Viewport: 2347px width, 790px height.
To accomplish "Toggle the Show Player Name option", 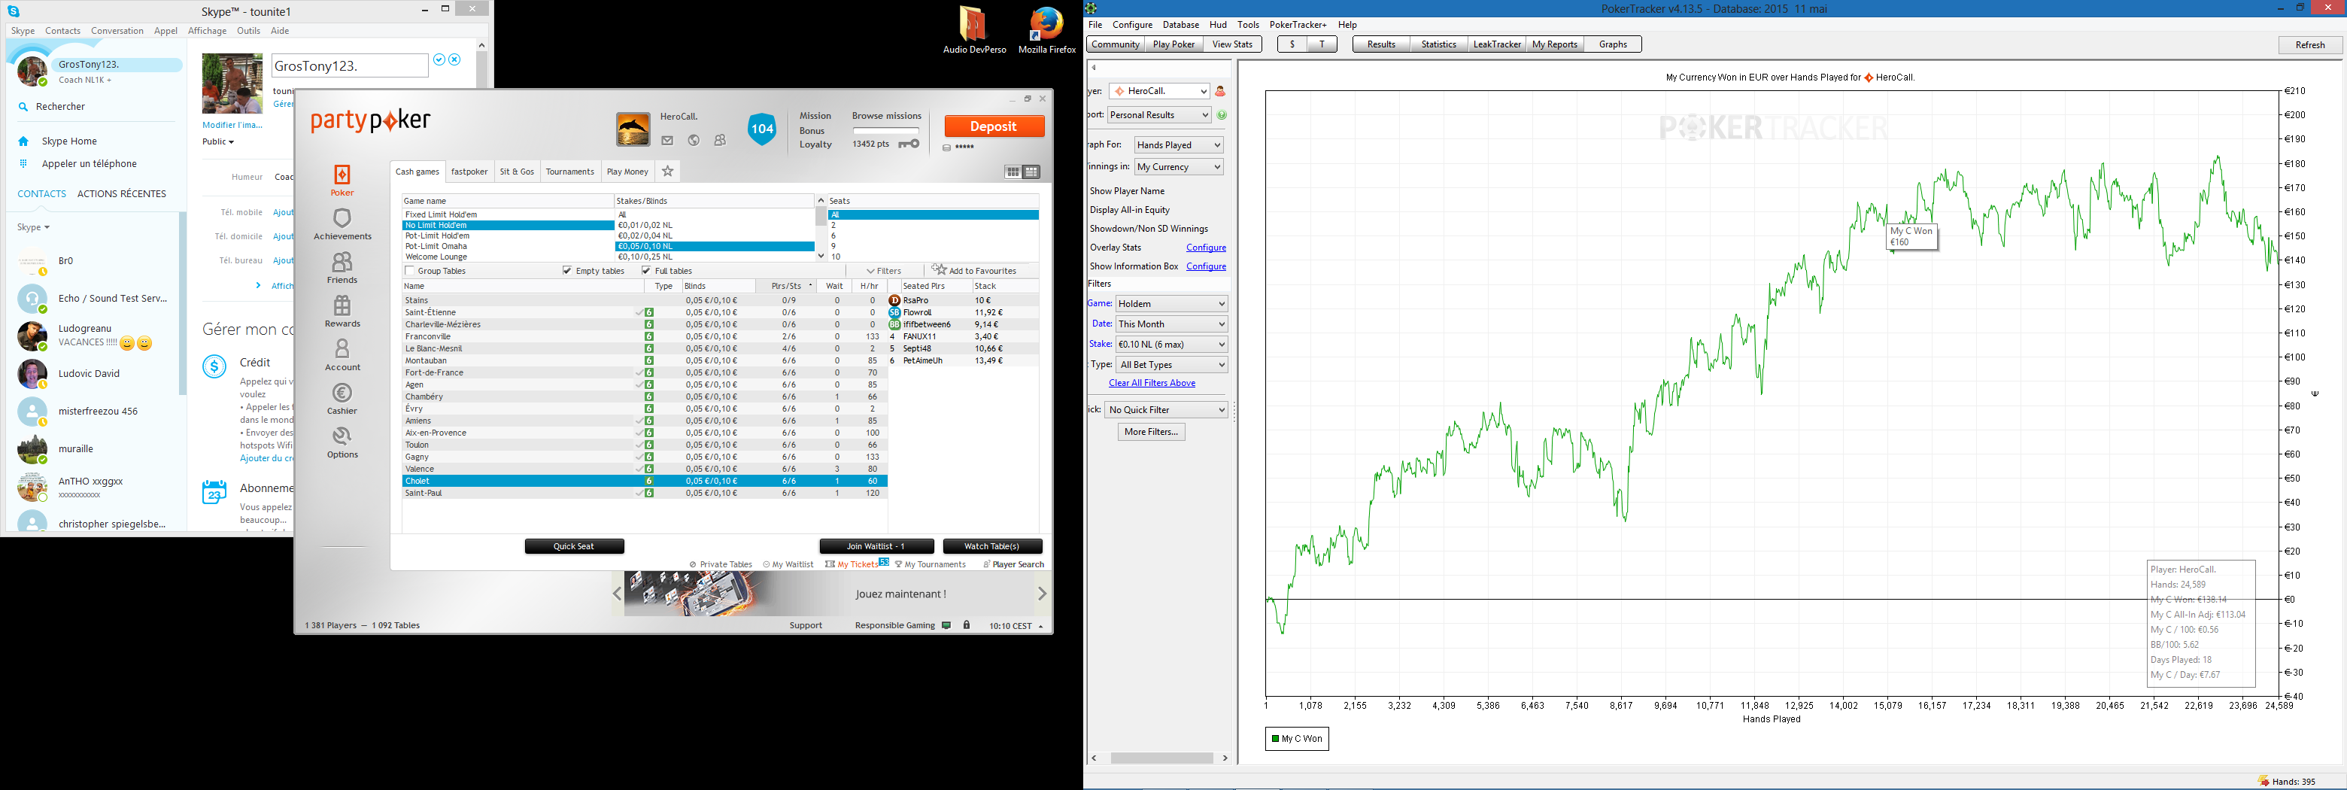I will pos(1127,191).
